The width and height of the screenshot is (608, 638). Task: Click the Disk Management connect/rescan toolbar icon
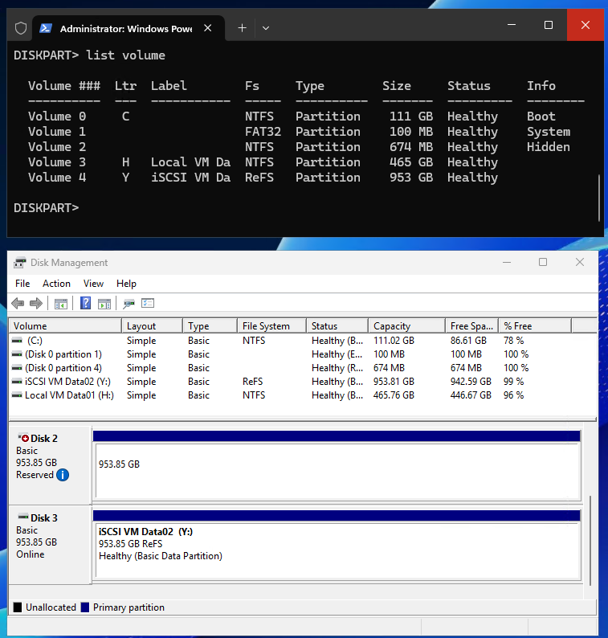tap(129, 304)
